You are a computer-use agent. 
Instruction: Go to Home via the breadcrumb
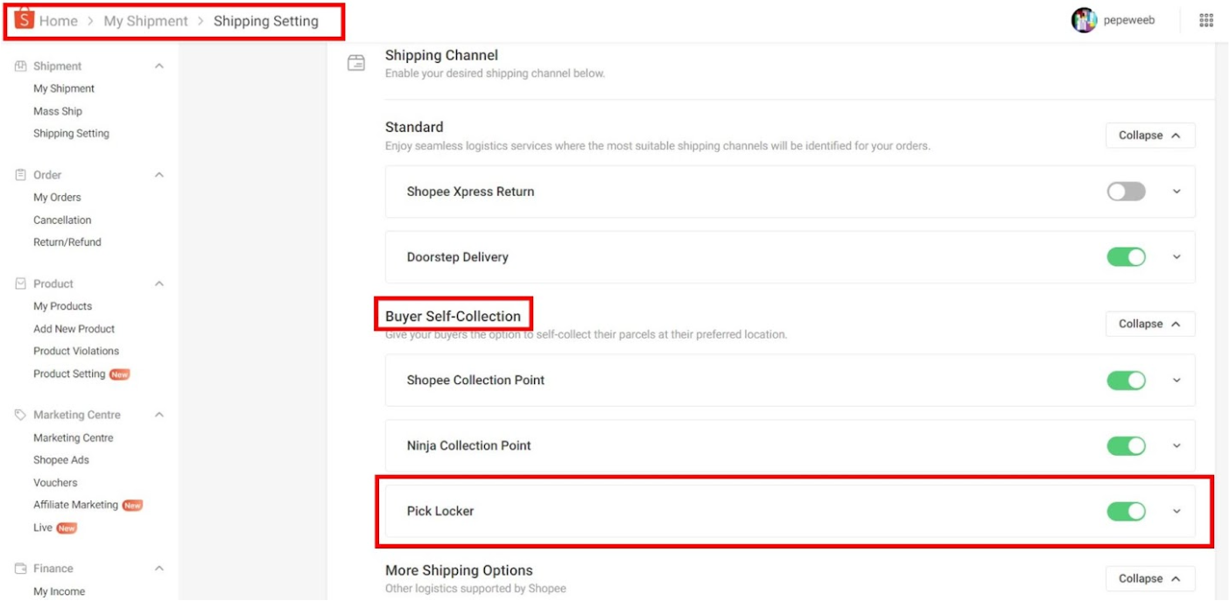tap(60, 20)
